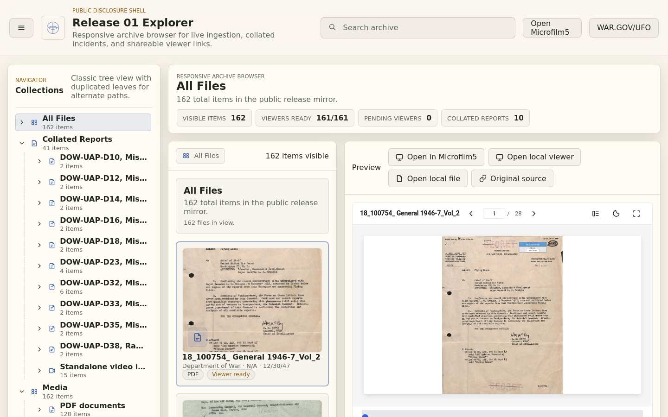The height and width of the screenshot is (417, 668).
Task: Expand the DOW-UAP-D35 report chevron
Action: pyautogui.click(x=39, y=329)
